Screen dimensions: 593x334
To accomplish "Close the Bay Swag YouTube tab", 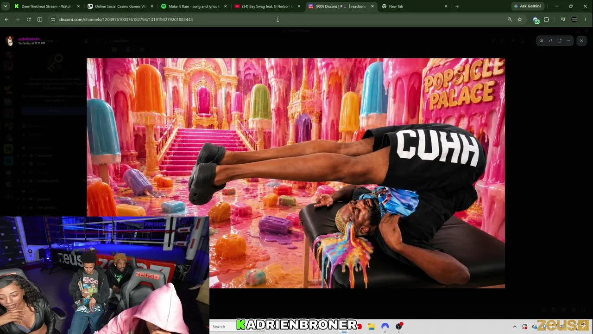I will (x=299, y=6).
